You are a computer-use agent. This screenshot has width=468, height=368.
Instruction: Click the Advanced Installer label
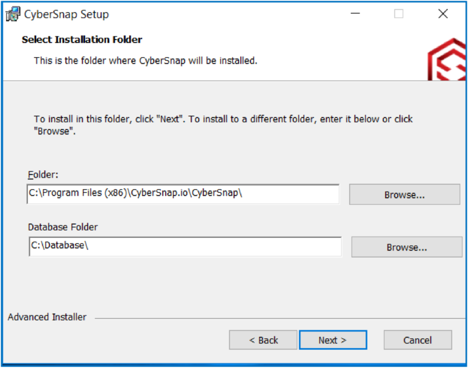click(x=47, y=317)
